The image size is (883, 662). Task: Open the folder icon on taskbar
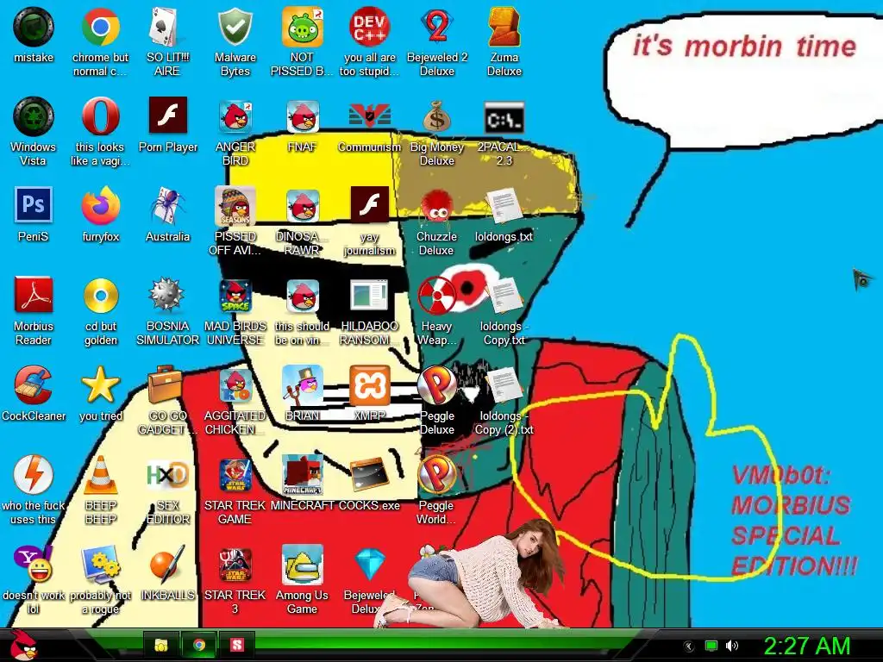point(161,645)
